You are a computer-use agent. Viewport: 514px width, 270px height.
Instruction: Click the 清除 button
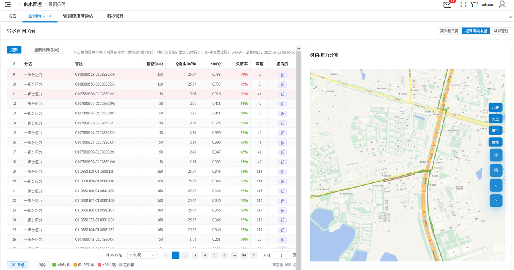tap(42, 265)
